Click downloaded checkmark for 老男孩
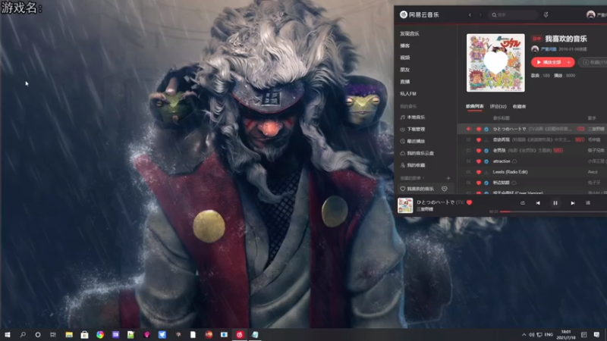 [x=486, y=151]
